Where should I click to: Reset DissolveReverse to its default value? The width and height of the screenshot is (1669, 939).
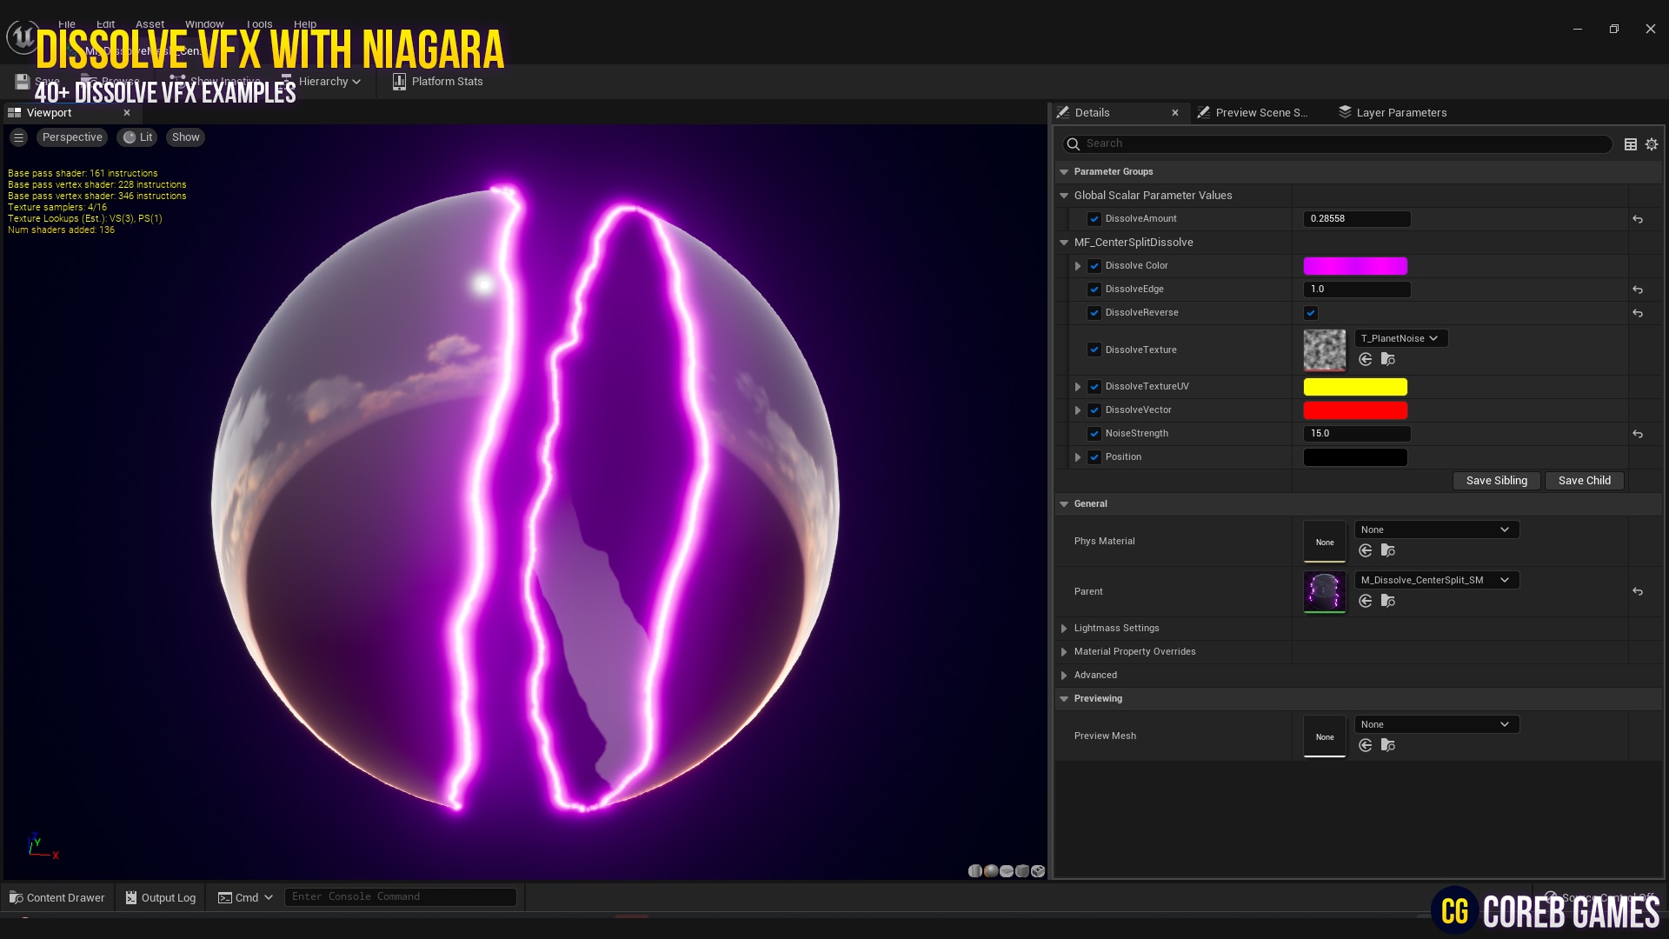tap(1638, 313)
